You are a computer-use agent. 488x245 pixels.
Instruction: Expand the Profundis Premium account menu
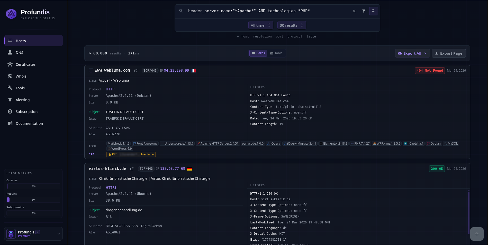33,234
